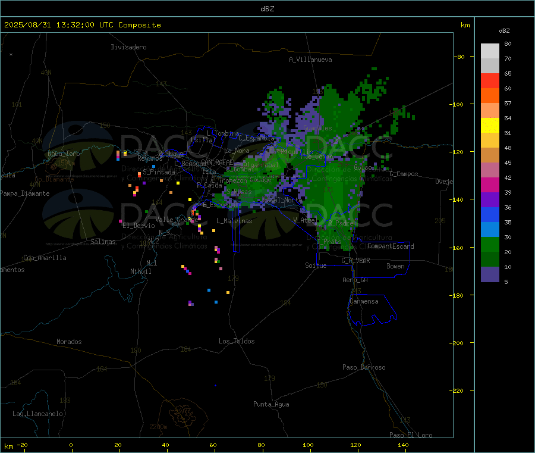Select the 80 dBZ light-gray legend swatch

point(490,51)
